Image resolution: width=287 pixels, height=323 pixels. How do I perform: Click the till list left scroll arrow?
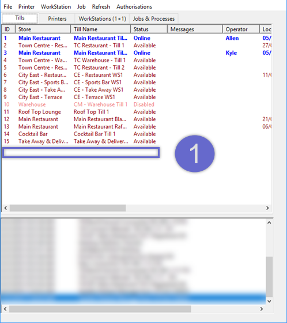[6, 208]
